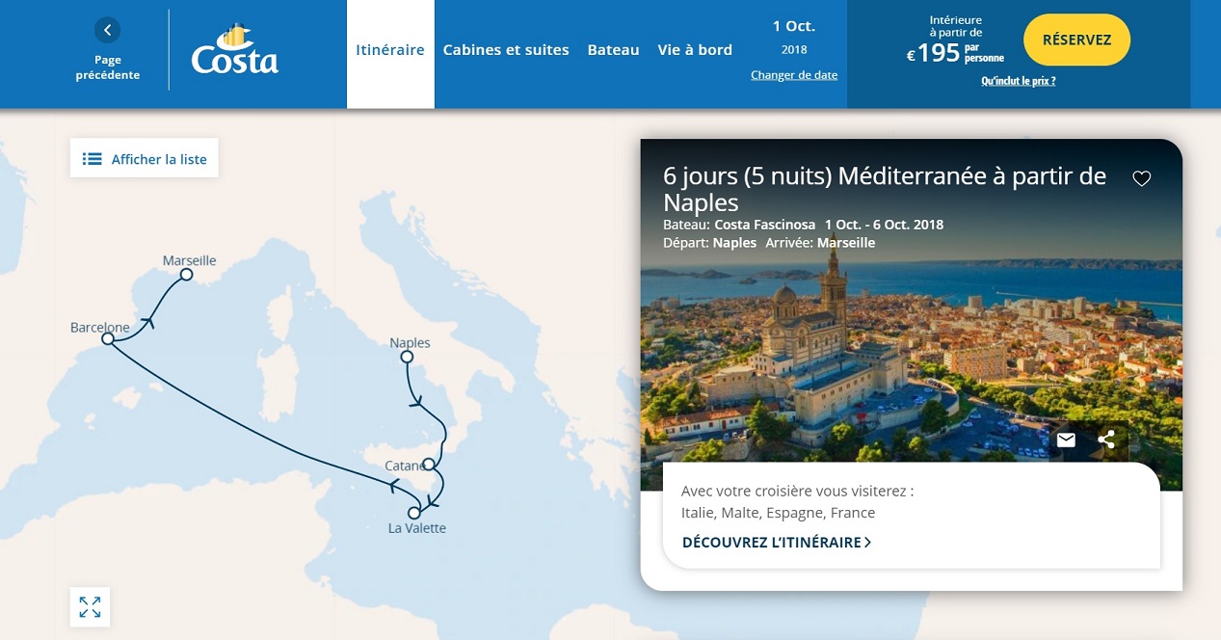This screenshot has height=640, width=1221.
Task: Open the Costa logo homepage
Action: pos(234,49)
